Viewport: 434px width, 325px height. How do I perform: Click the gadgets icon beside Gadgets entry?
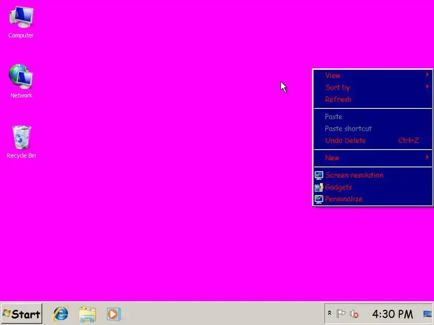point(319,187)
